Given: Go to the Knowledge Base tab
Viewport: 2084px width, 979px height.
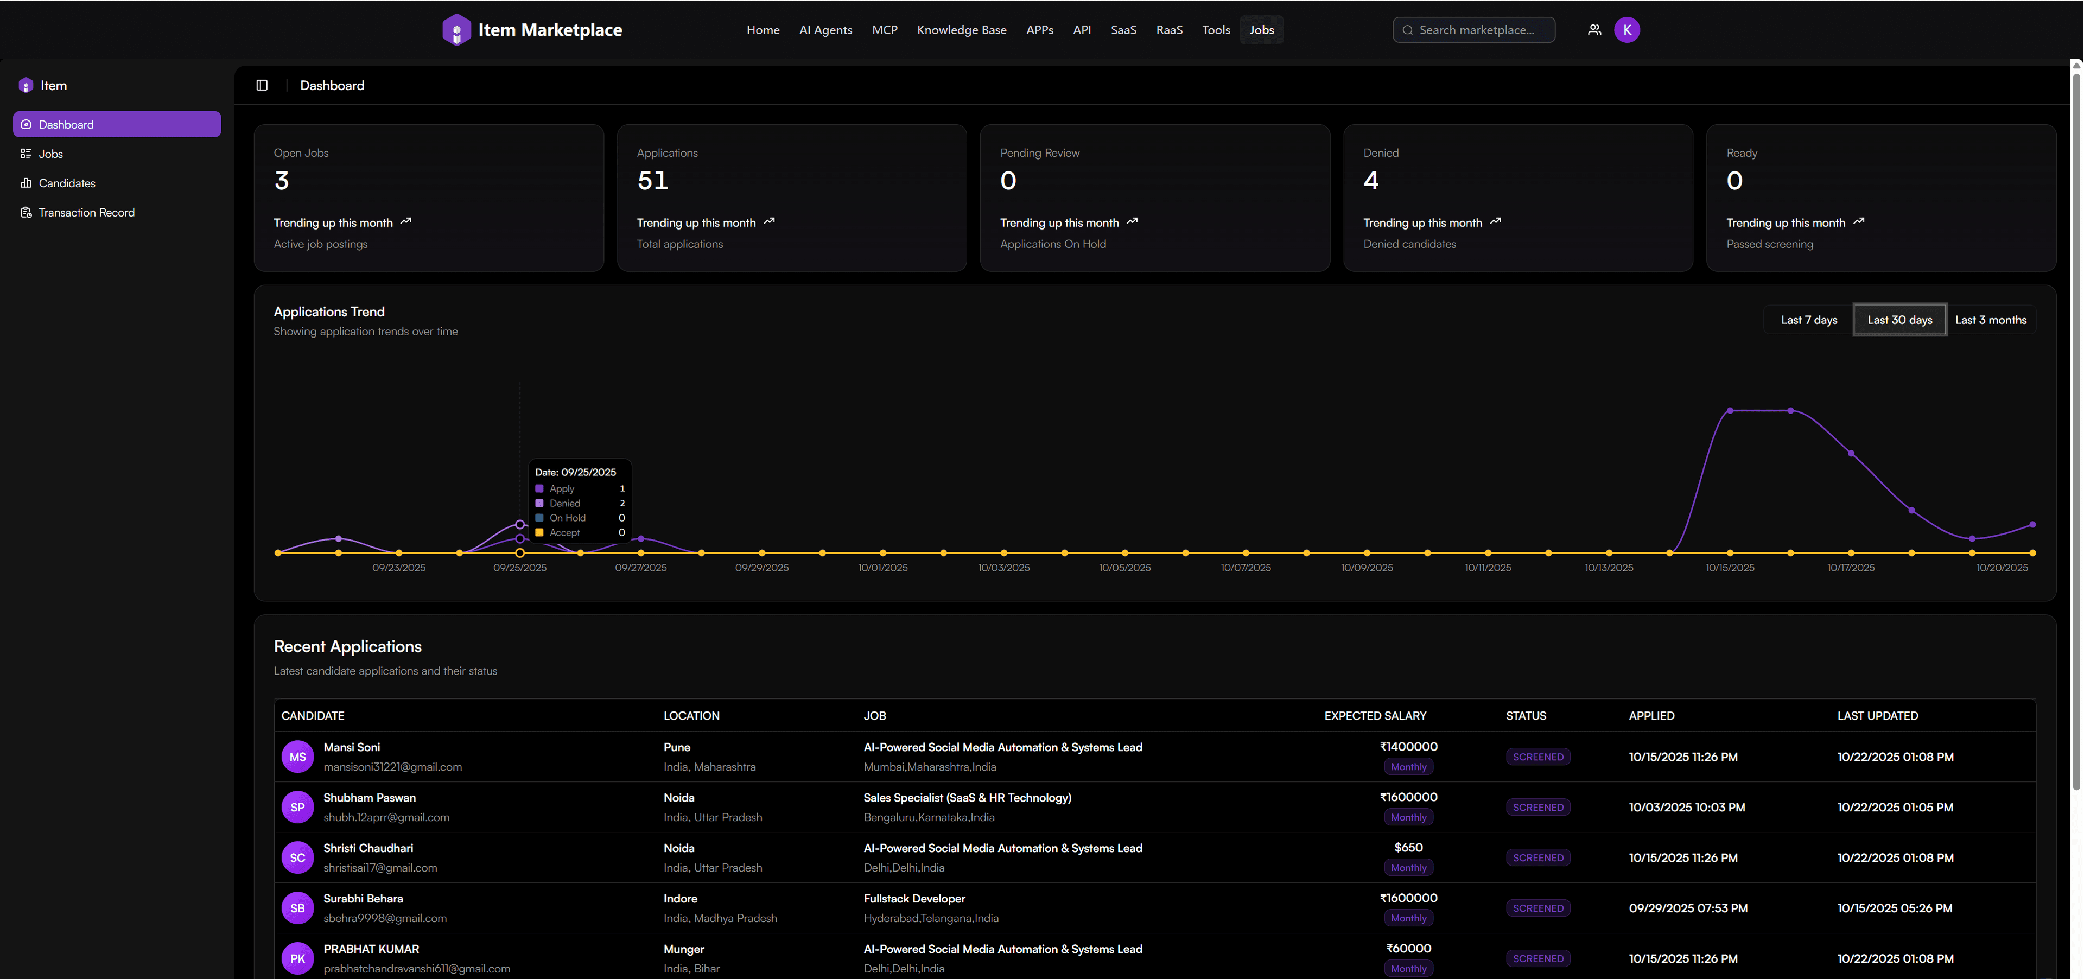Looking at the screenshot, I should [961, 30].
